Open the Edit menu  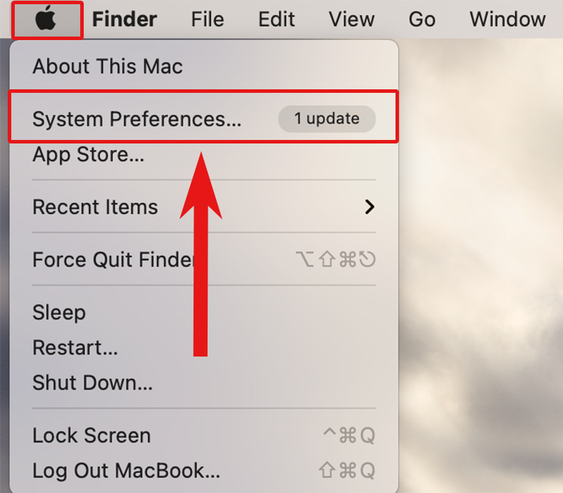(277, 19)
